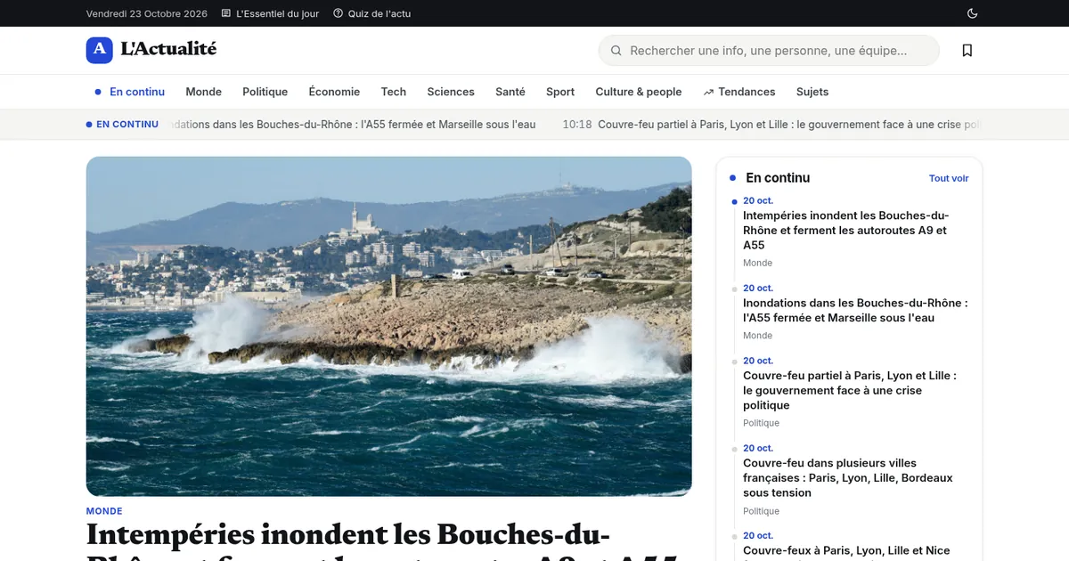Open saved articles via the bookmark icon
The image size is (1069, 561).
point(967,51)
